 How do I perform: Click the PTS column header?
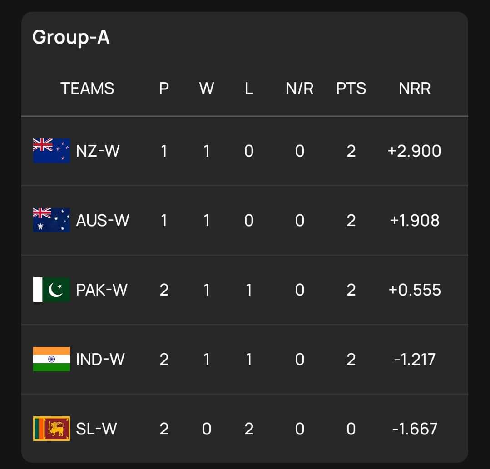click(351, 89)
